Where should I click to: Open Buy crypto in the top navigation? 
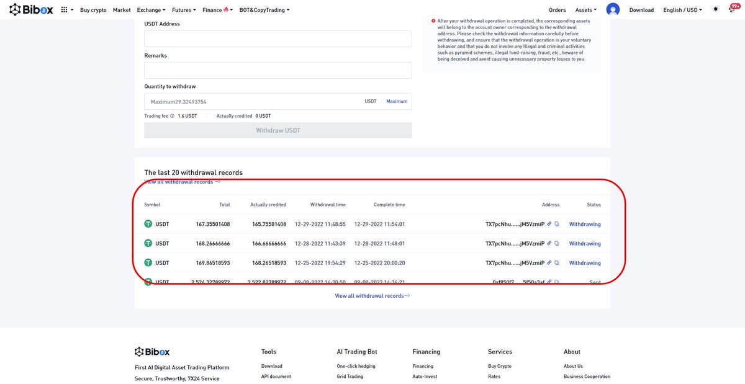tap(93, 10)
